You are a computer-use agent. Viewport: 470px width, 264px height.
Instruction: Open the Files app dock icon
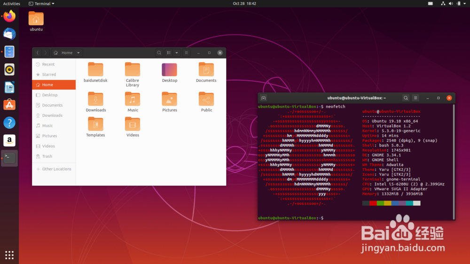pyautogui.click(x=9, y=52)
